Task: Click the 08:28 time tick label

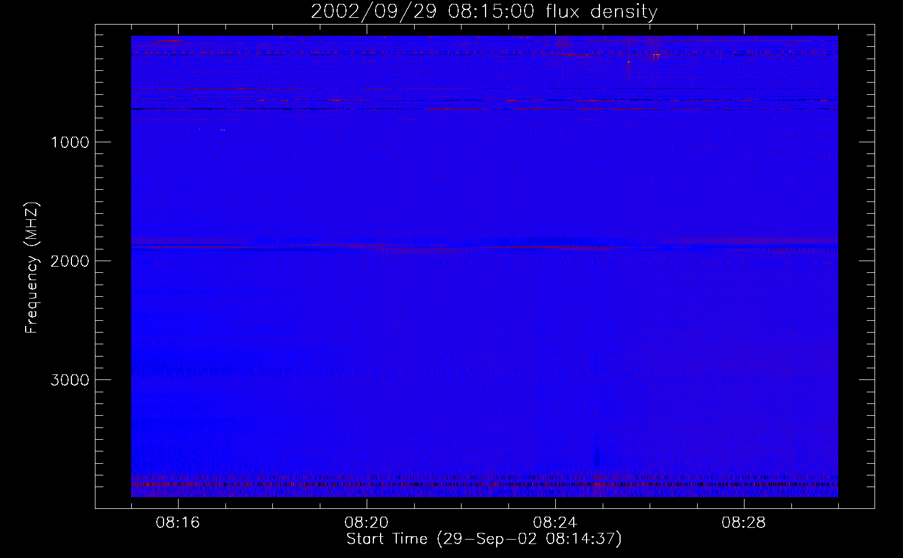Action: point(743,523)
